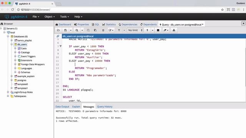This screenshot has width=246, height=138.
Task: Show the Messages tab
Action: coord(88,107)
